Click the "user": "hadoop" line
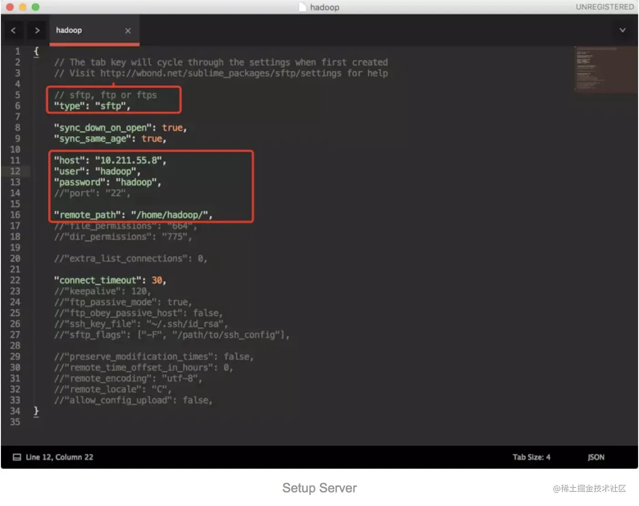Viewport: 639px width, 506px height. (x=97, y=172)
